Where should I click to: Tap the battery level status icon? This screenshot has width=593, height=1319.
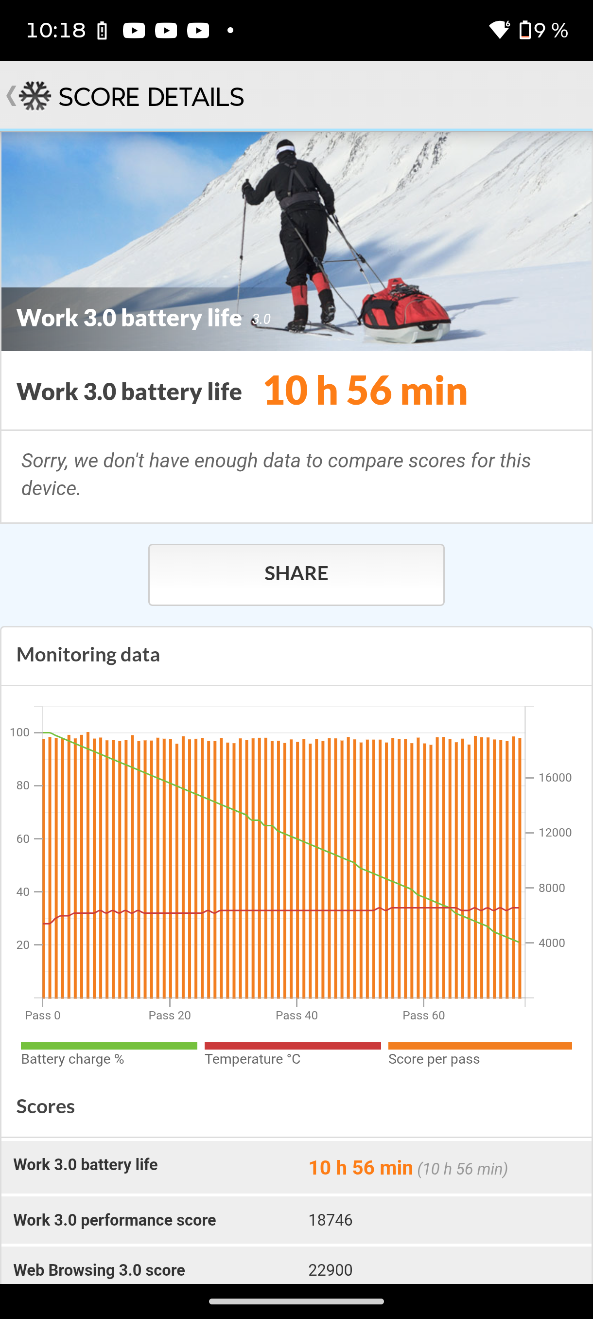525,30
